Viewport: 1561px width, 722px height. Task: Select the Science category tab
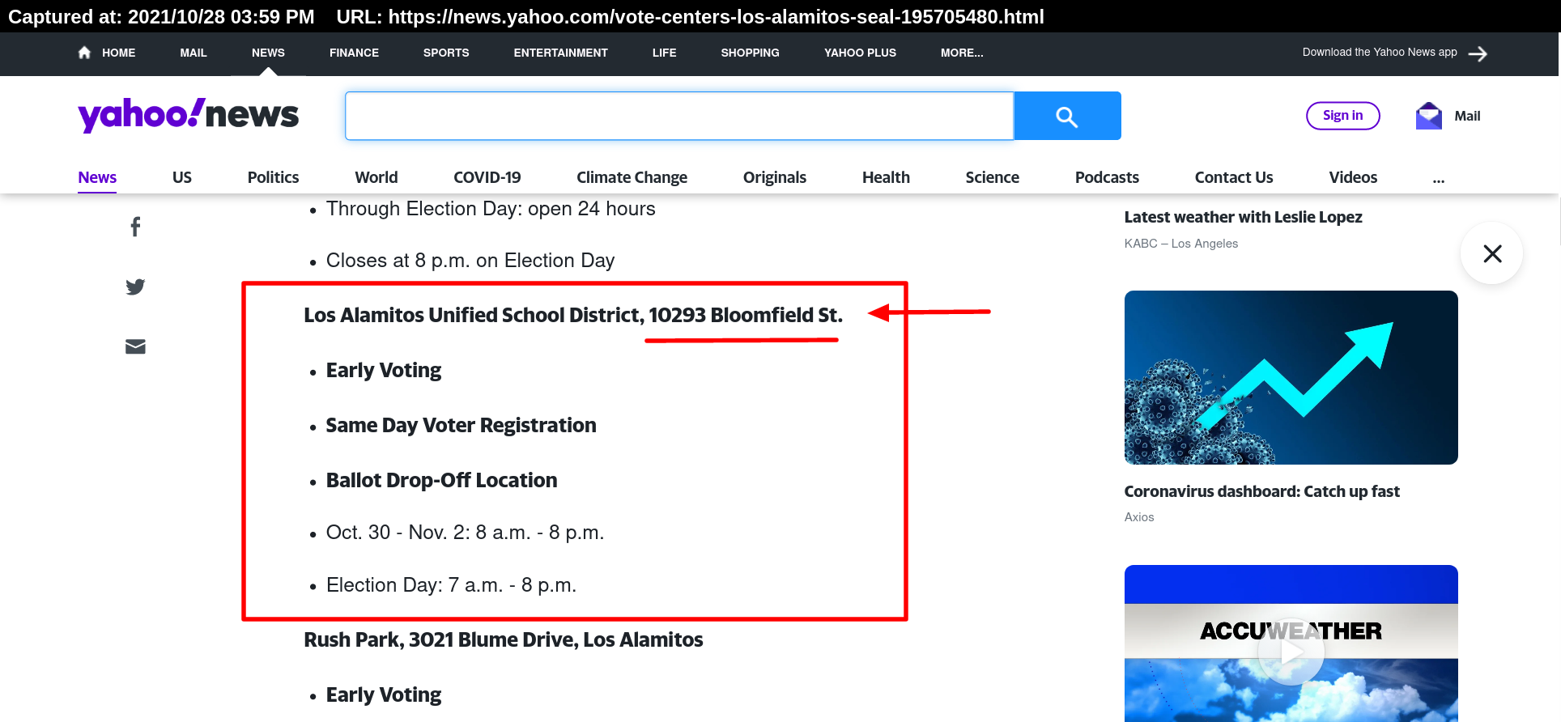click(x=992, y=177)
